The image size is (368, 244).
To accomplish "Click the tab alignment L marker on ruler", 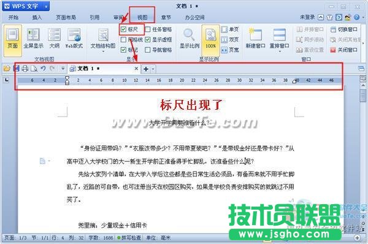I will [7, 80].
